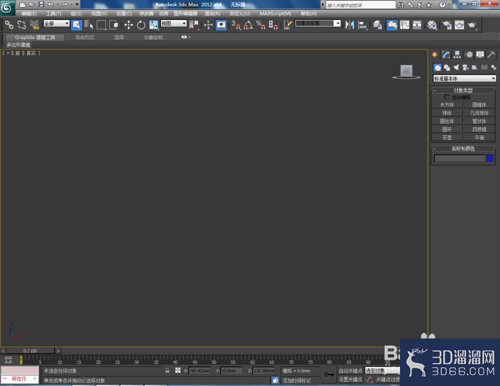Toggle Percent Snap
This screenshot has width=500, height=386.
(261, 25)
